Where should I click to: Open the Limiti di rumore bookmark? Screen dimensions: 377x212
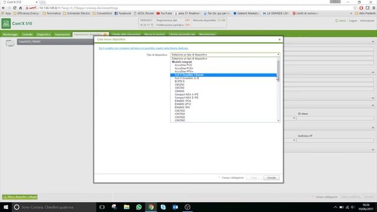(305, 14)
